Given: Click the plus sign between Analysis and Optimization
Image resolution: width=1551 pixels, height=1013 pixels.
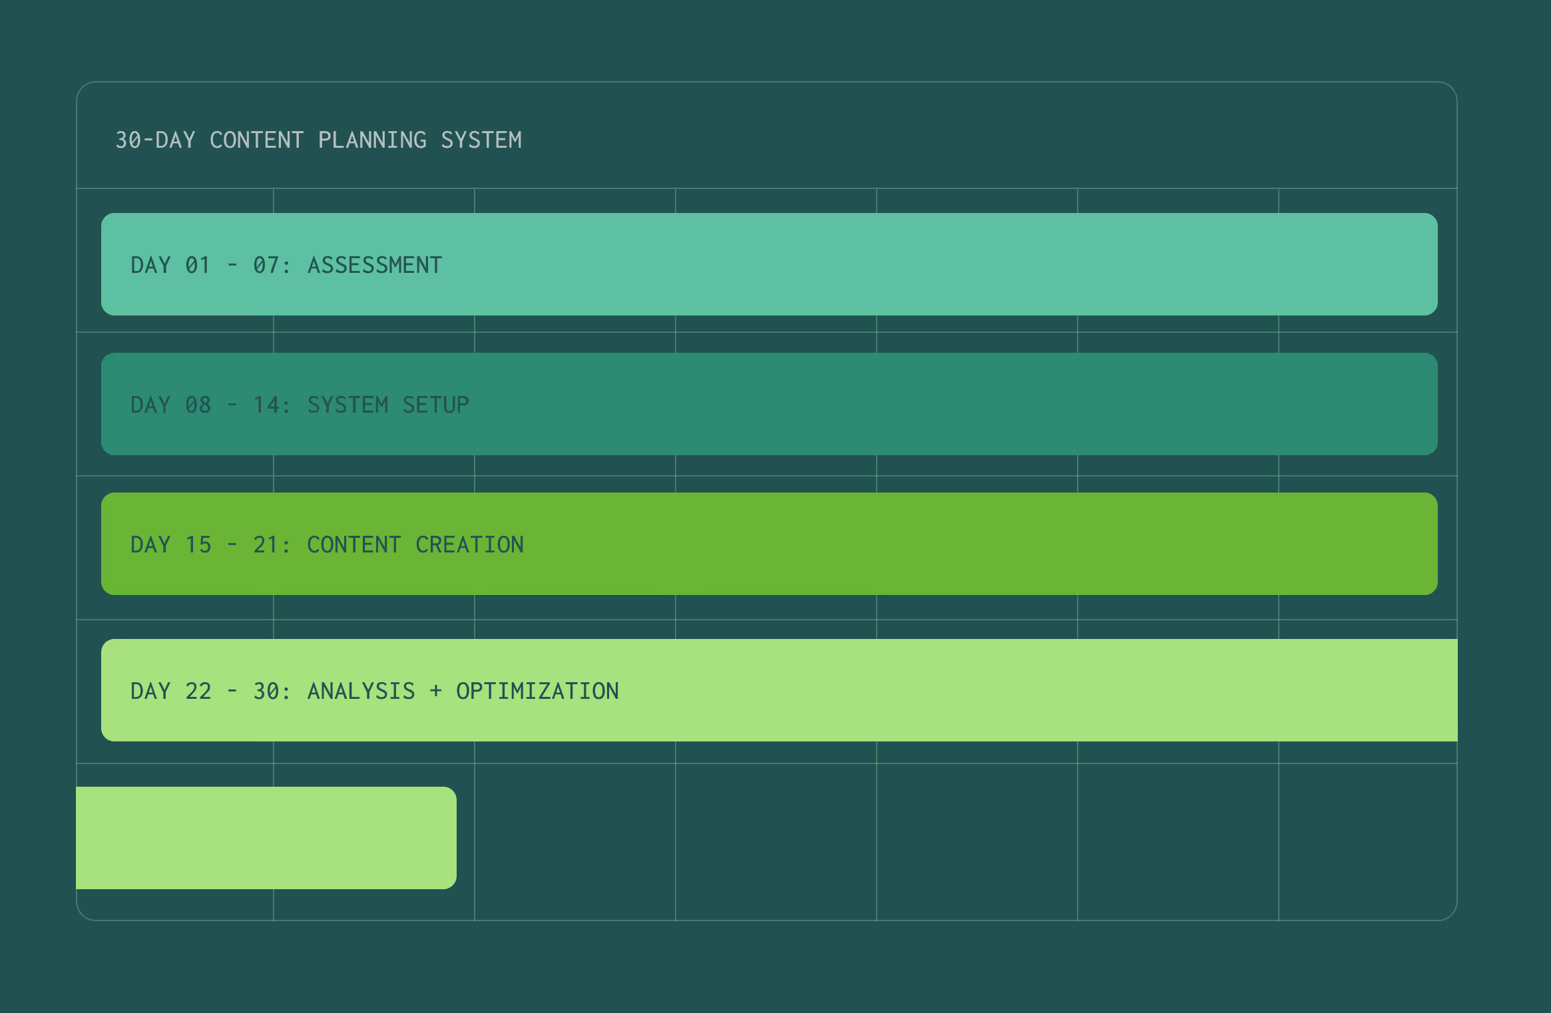Looking at the screenshot, I should click(x=435, y=691).
